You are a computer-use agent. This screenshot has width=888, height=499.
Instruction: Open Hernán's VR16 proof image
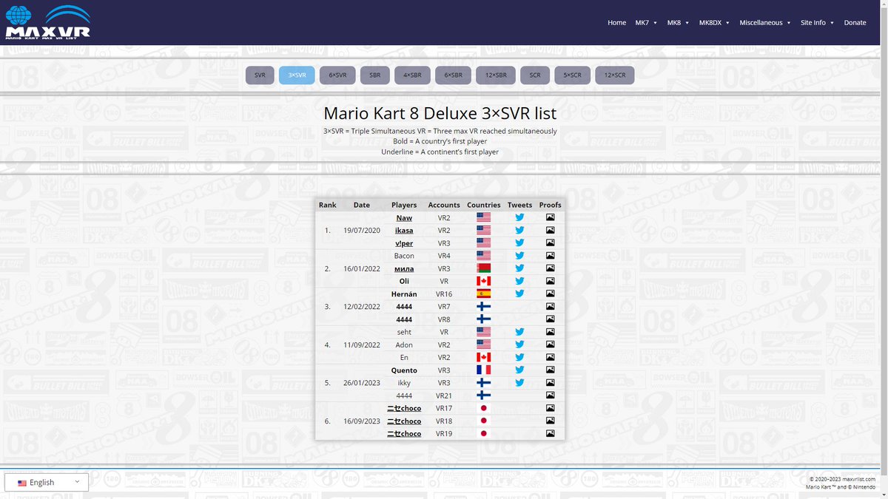tap(550, 293)
